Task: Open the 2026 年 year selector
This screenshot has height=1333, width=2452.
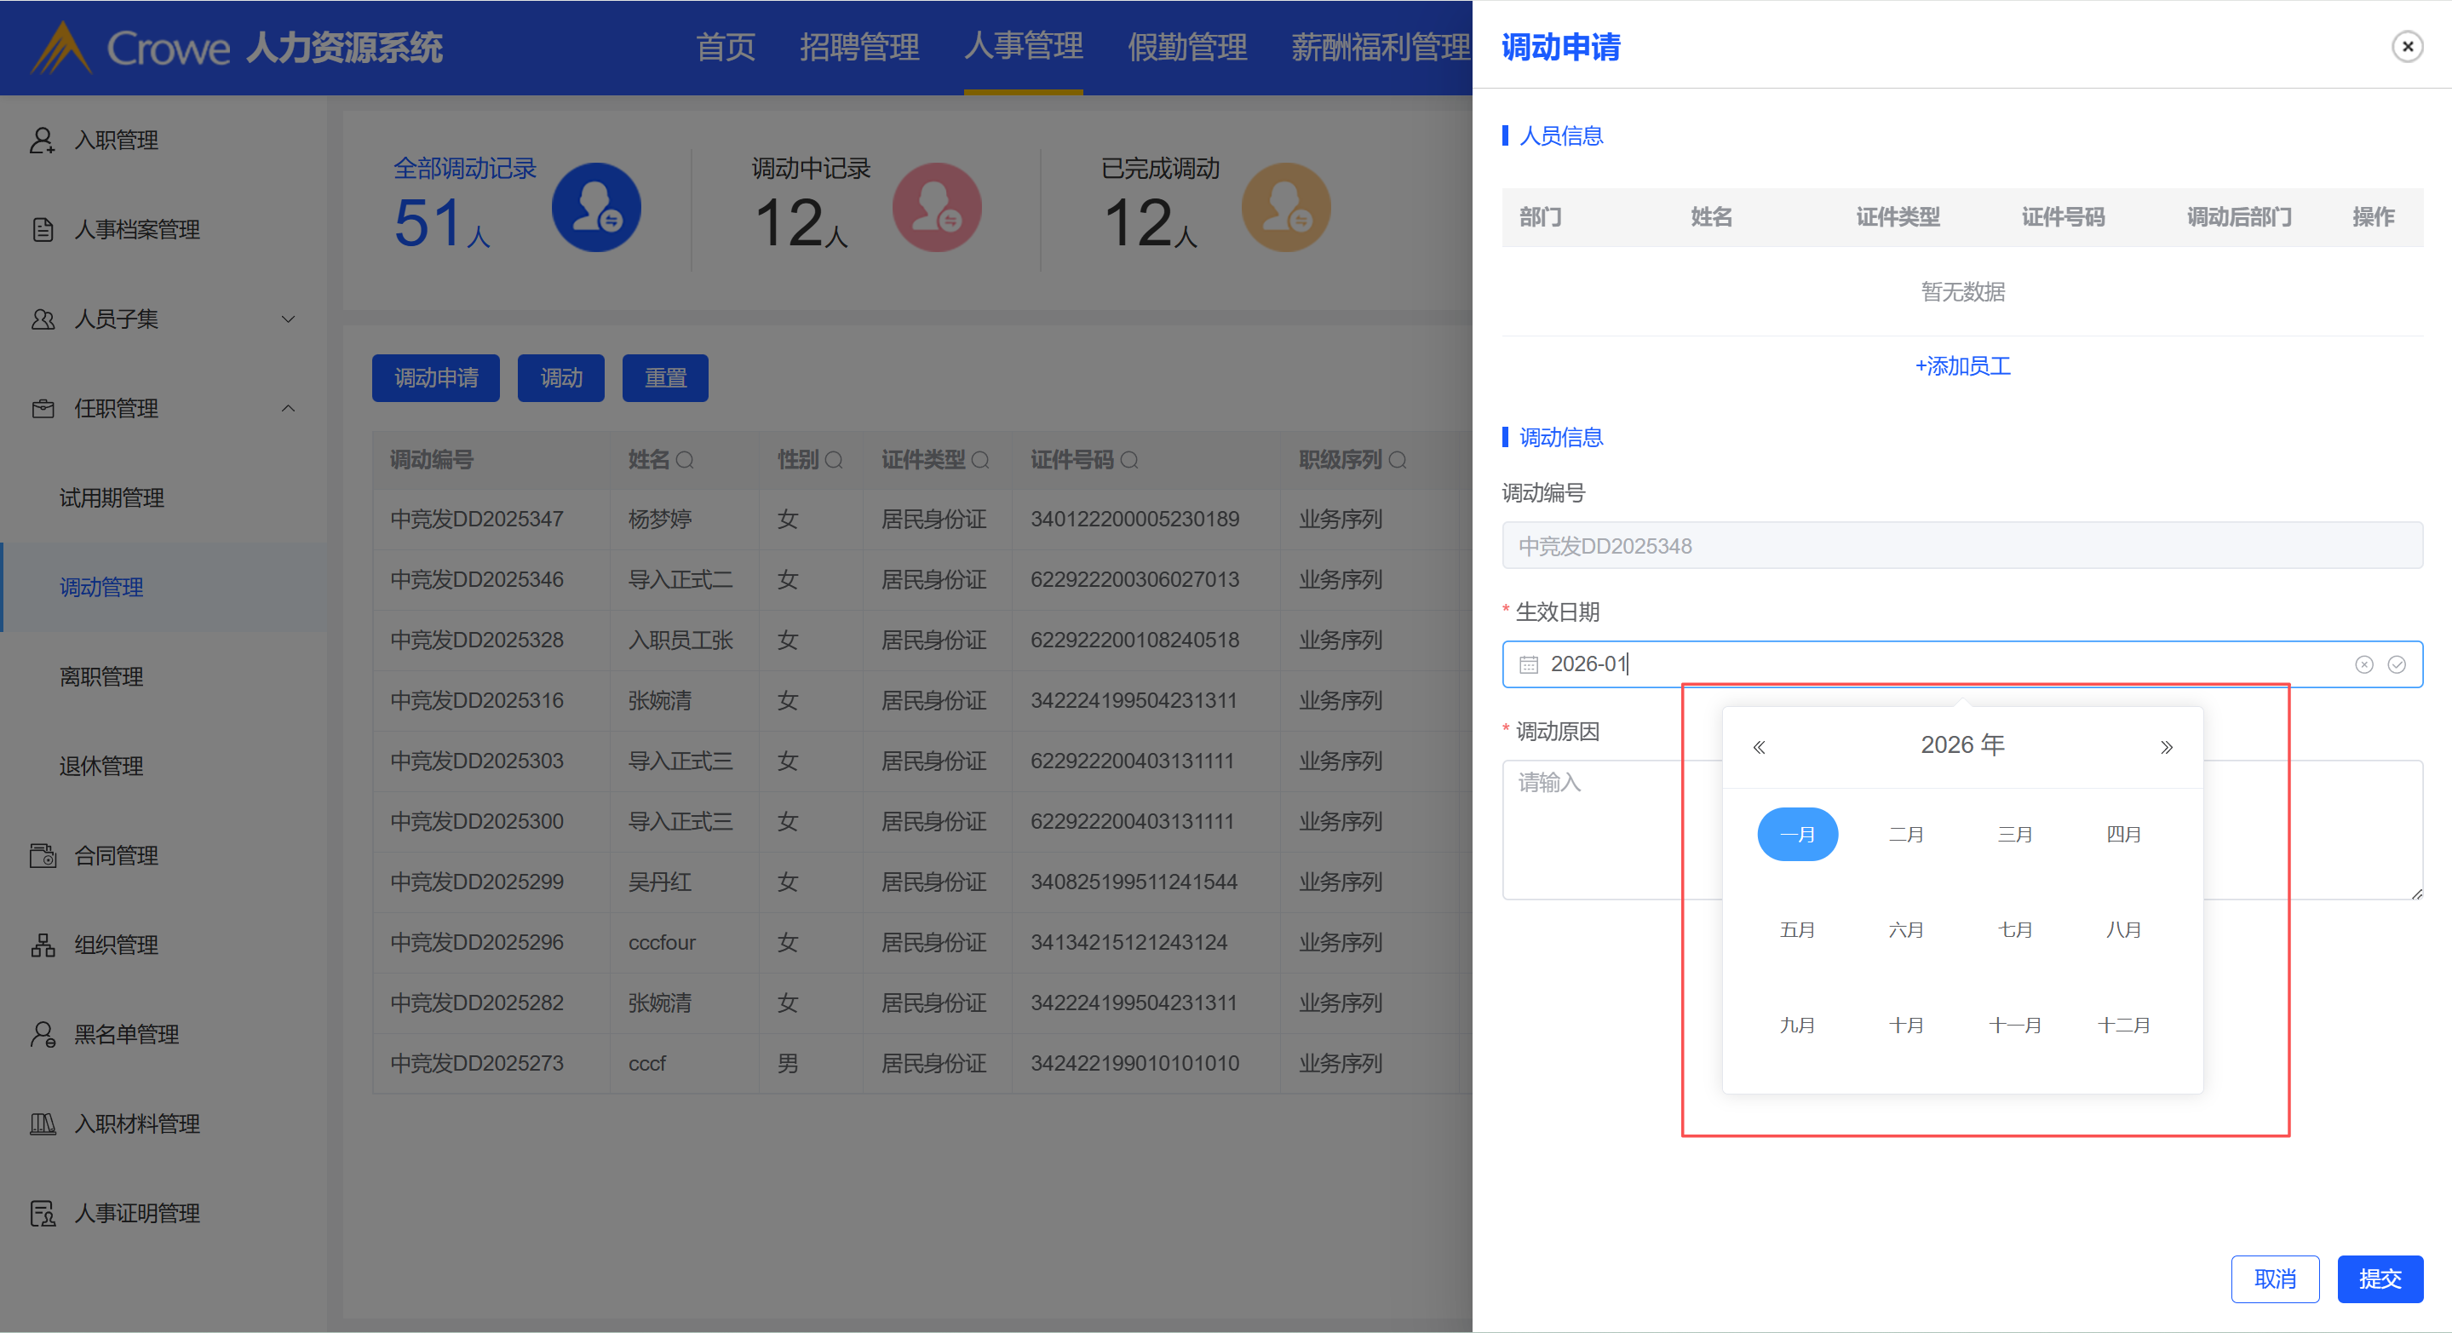Action: (1961, 744)
